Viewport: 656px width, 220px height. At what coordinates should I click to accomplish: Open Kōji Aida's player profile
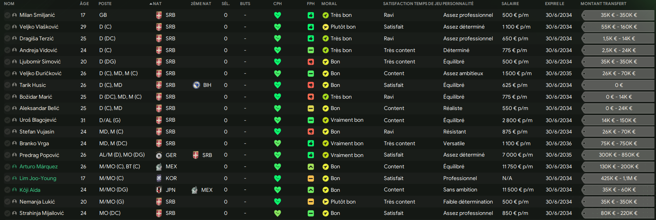[30, 190]
